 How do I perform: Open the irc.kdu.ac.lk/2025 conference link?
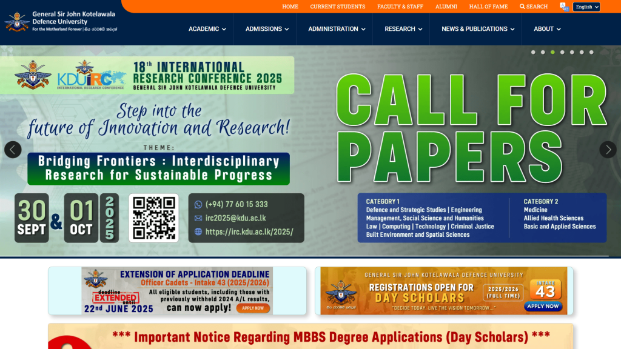[x=249, y=231]
